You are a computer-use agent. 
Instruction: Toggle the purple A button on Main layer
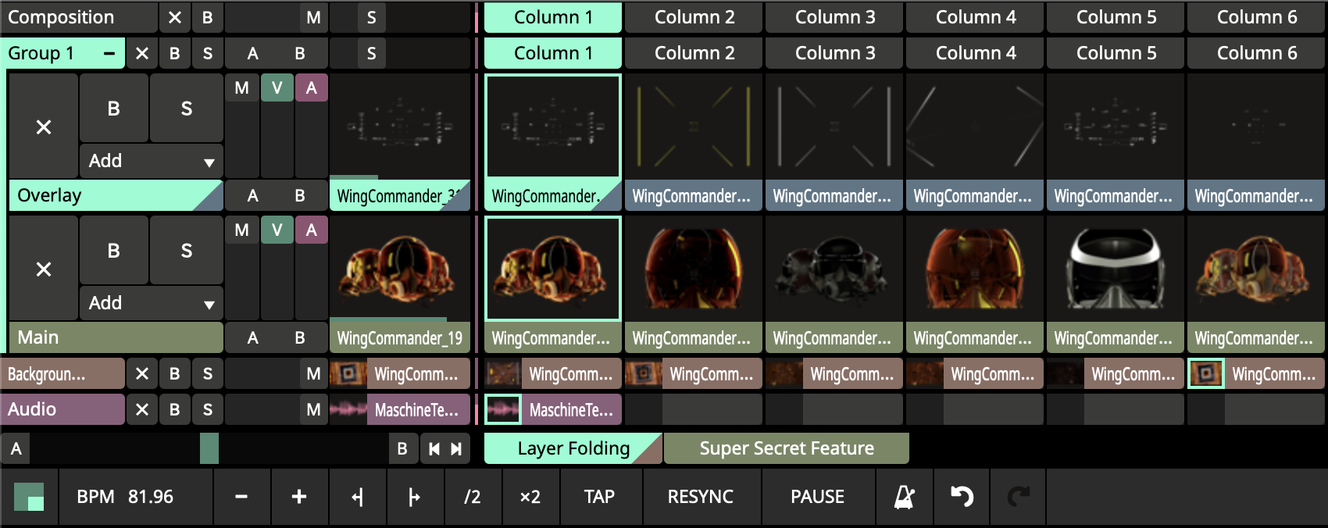coord(312,230)
